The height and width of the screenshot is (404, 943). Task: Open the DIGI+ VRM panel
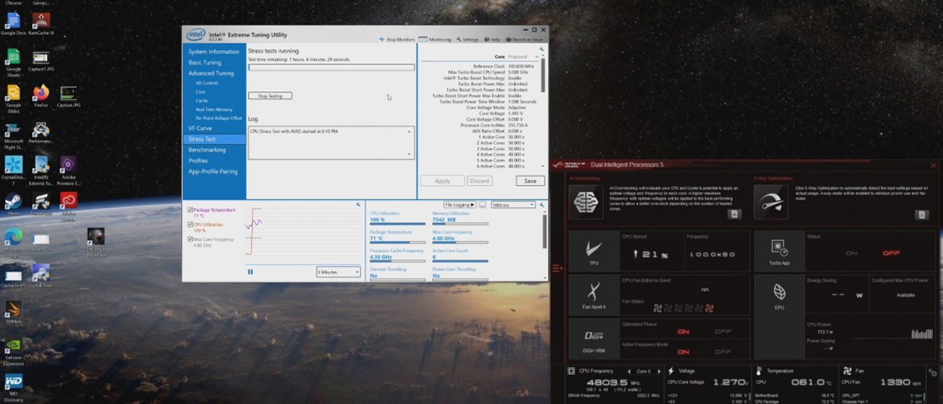point(593,338)
